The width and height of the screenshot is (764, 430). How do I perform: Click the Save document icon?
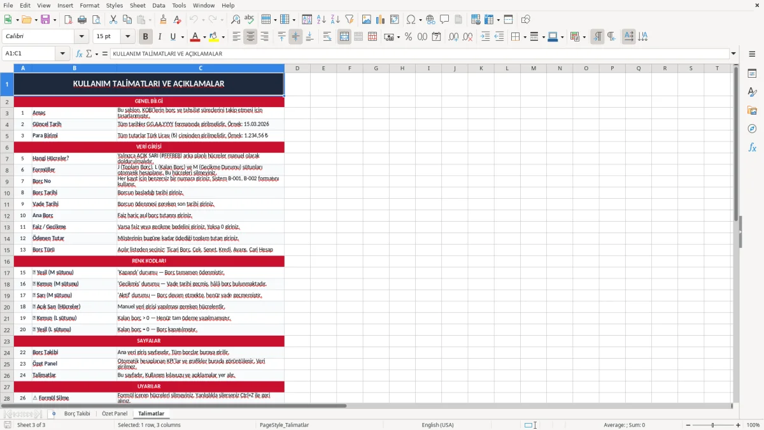click(x=45, y=20)
